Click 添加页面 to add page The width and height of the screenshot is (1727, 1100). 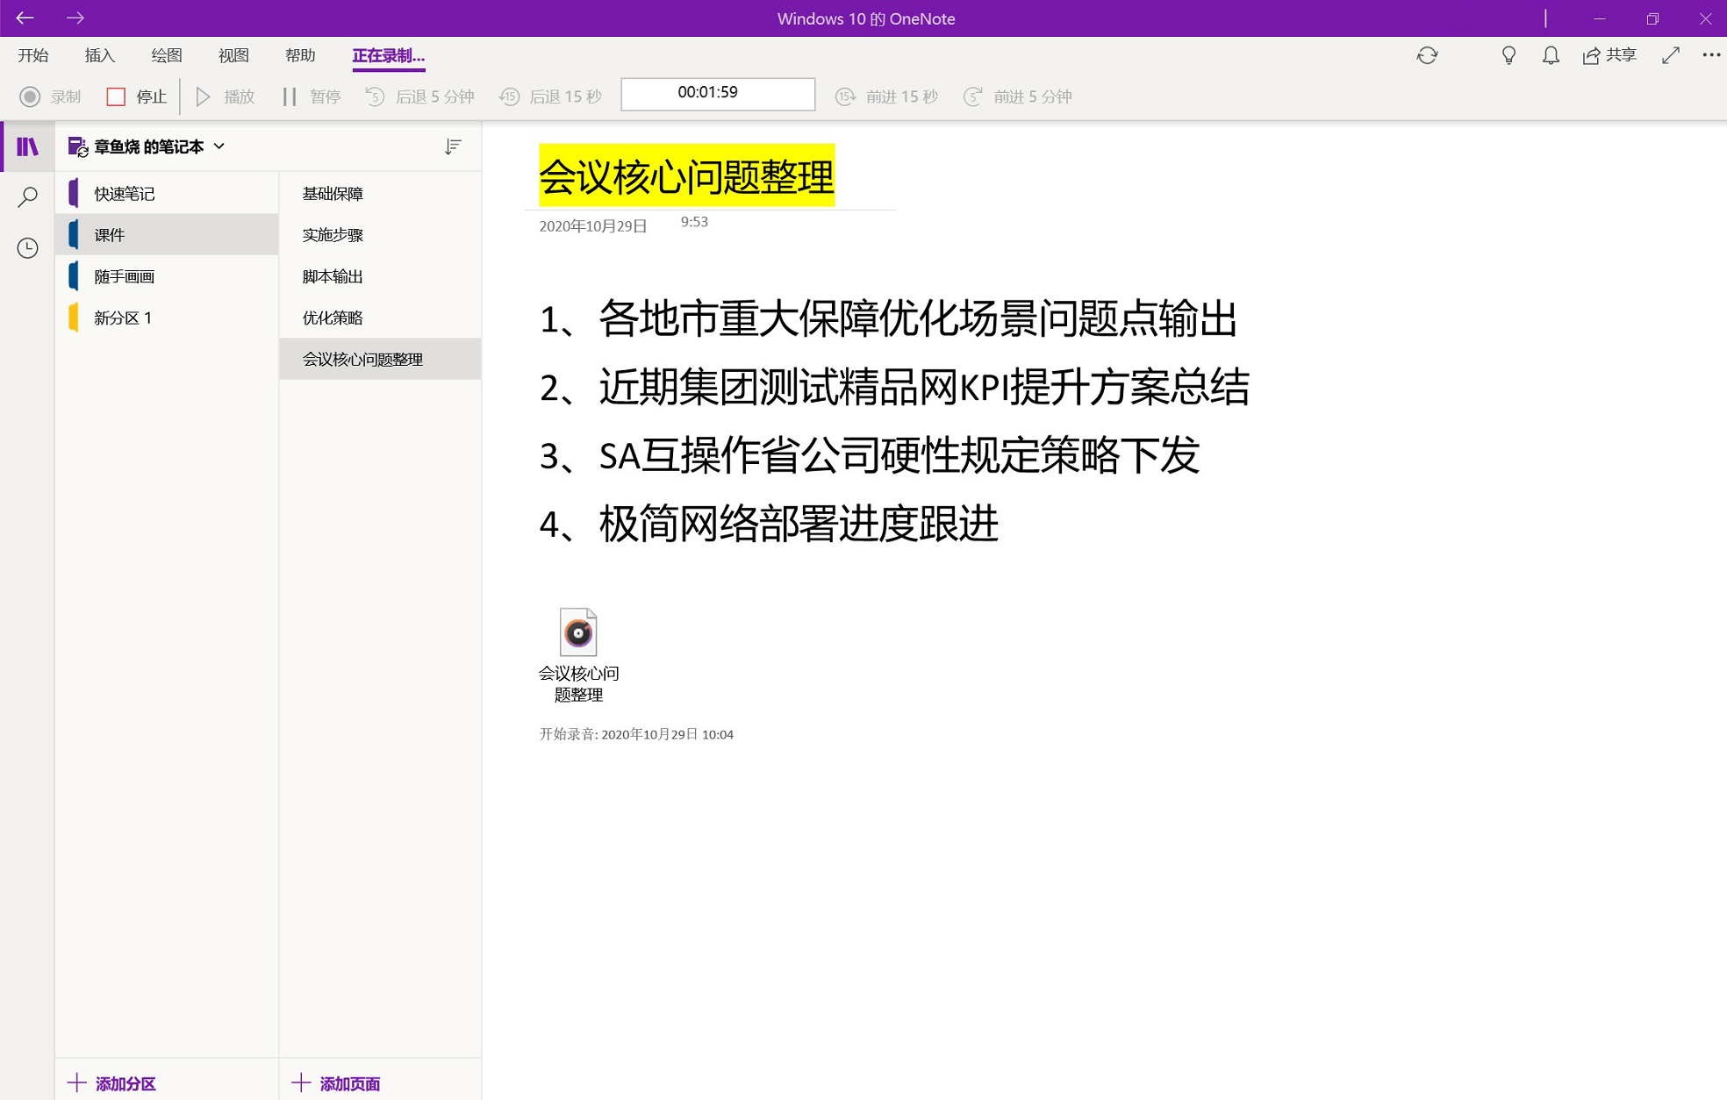click(336, 1083)
